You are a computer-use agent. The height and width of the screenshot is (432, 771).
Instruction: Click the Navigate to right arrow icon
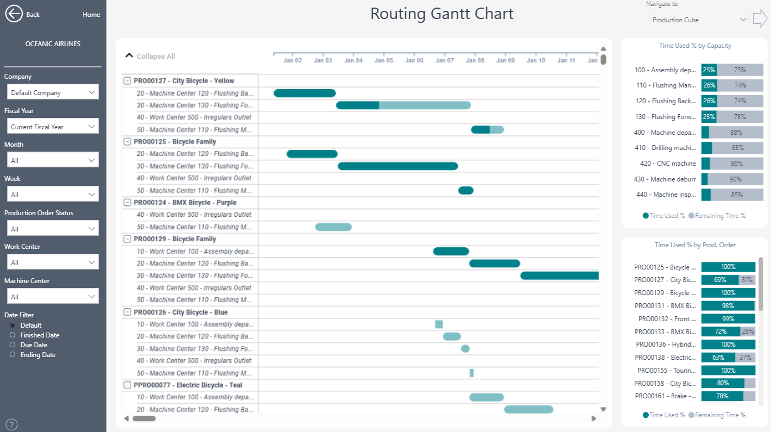(760, 19)
